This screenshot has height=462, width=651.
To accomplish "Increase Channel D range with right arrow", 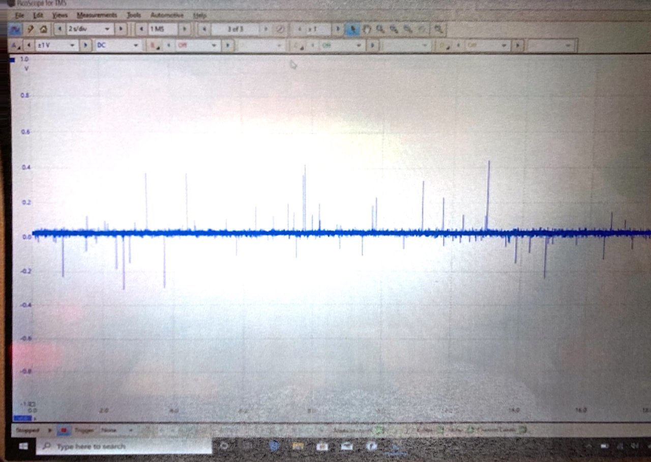I will tap(518, 46).
